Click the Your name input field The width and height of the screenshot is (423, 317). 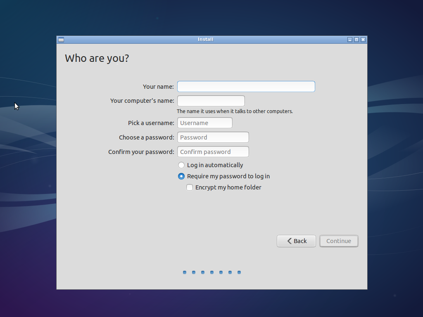[246, 87]
